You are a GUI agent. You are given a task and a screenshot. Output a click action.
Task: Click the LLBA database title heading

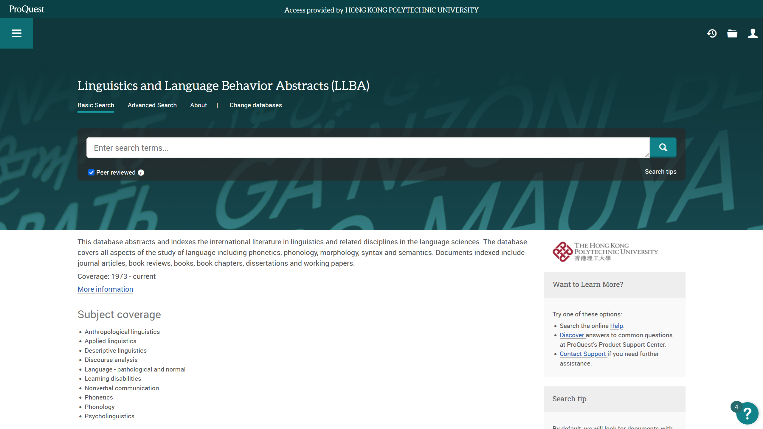pos(223,86)
